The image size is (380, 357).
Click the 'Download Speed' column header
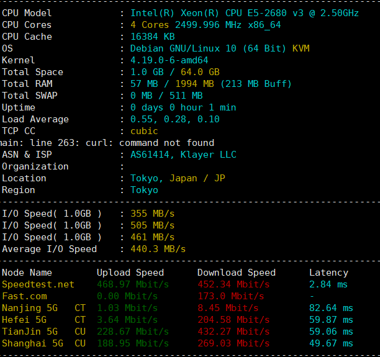(237, 273)
